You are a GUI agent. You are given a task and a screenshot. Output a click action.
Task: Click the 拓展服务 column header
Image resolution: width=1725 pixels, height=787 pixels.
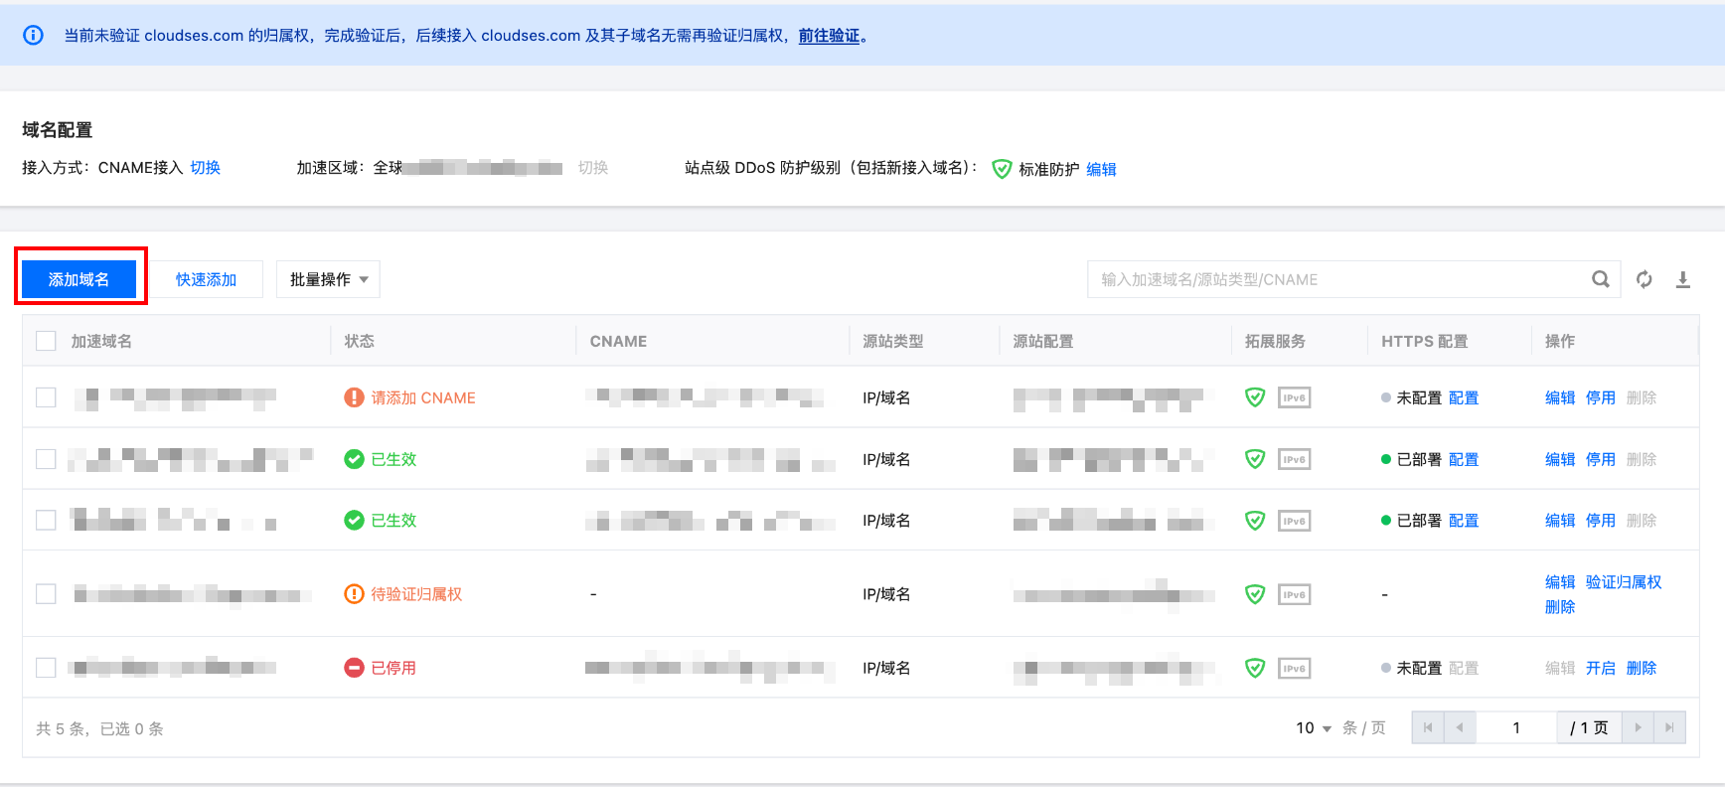tap(1275, 341)
